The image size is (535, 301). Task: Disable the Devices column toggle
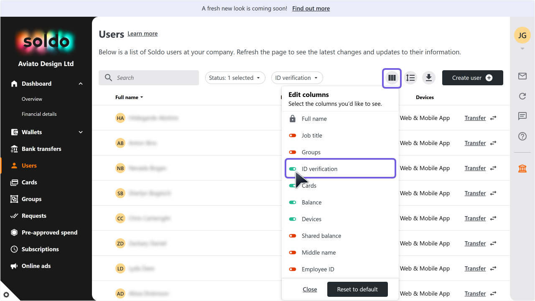(x=293, y=219)
